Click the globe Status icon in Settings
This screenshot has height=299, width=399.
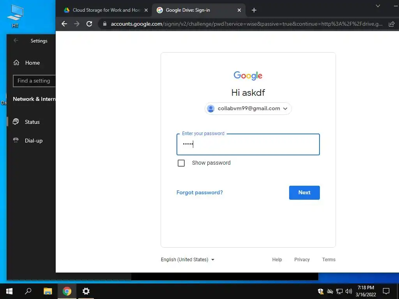coord(16,121)
